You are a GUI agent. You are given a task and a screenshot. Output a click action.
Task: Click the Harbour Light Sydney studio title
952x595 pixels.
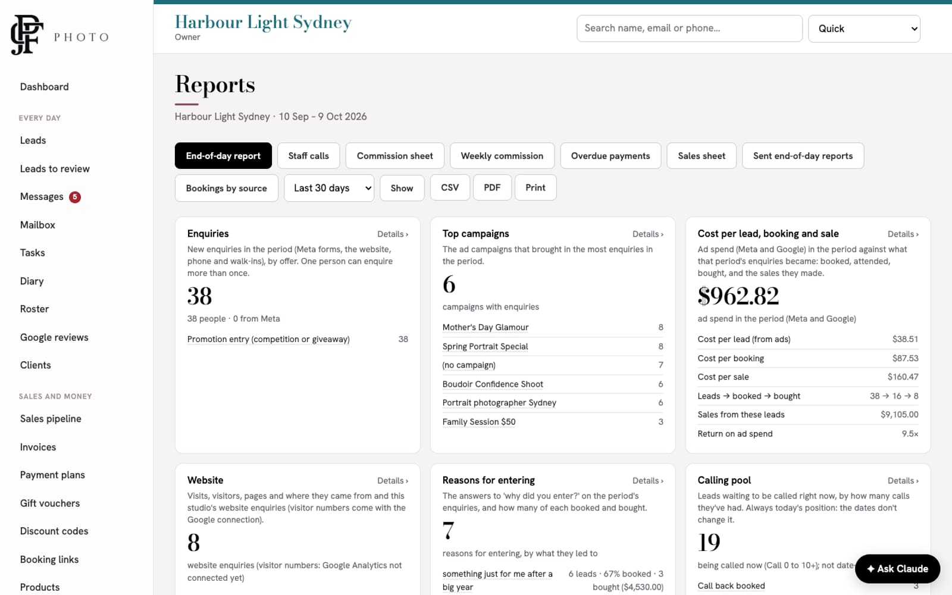[x=263, y=22]
